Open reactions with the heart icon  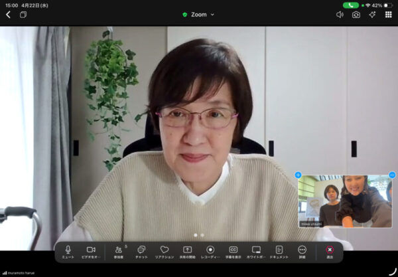click(165, 250)
